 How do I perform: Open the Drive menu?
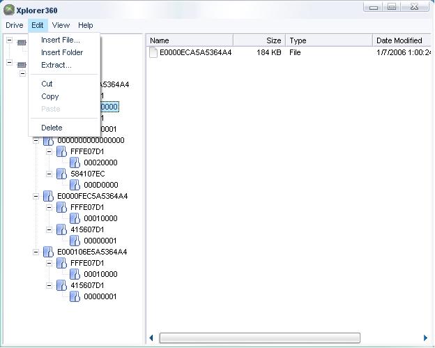click(15, 25)
